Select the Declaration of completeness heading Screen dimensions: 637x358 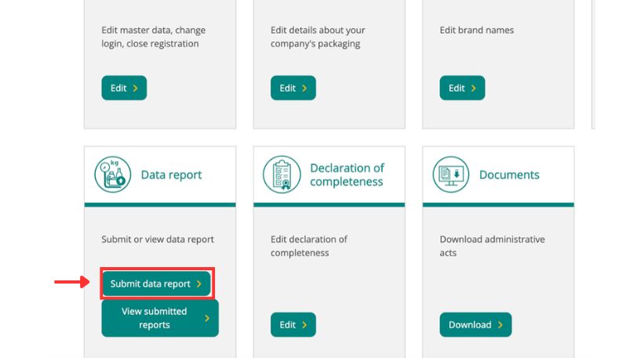click(346, 175)
